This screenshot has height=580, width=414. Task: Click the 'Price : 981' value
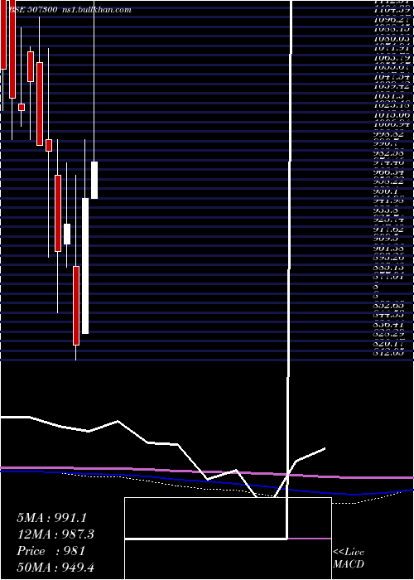pos(51,551)
